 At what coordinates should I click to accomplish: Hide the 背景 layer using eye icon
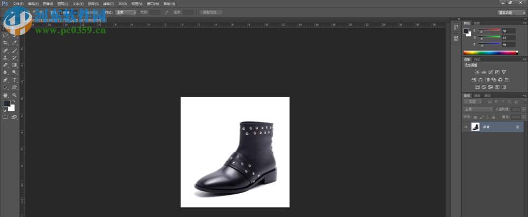click(x=466, y=127)
